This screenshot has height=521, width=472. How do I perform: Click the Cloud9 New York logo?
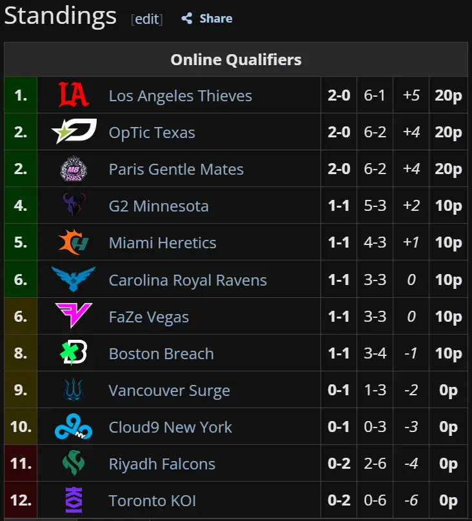tap(74, 427)
